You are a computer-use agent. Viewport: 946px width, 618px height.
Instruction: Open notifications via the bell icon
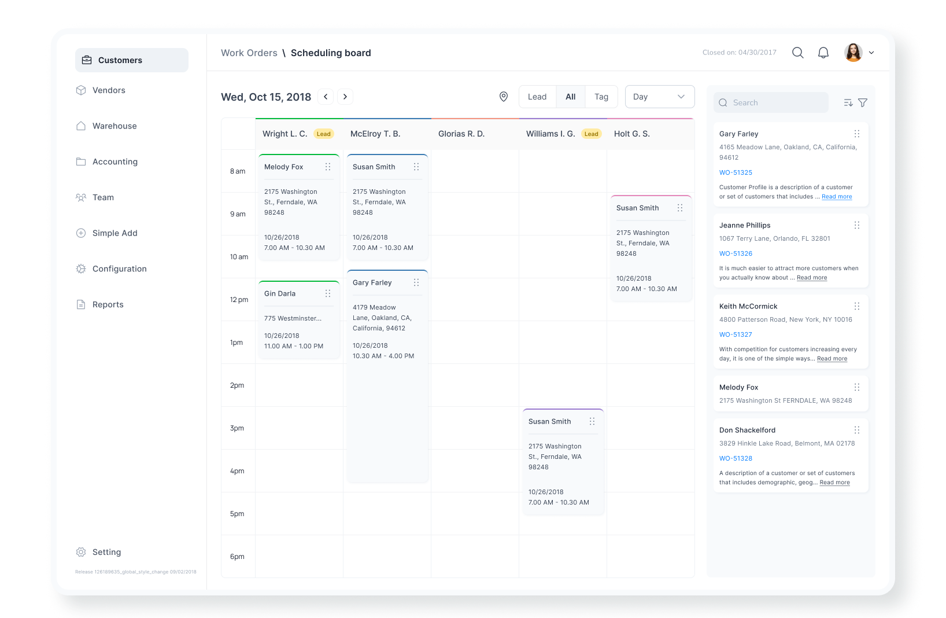823,52
